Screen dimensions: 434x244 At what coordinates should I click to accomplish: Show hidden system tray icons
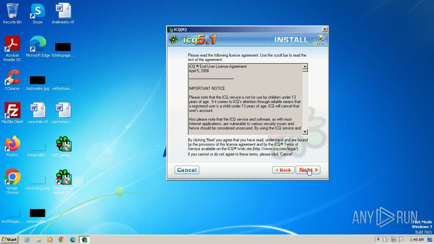(378, 240)
